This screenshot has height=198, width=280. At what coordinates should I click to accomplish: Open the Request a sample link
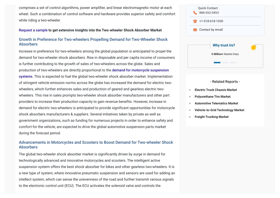tap(33, 30)
